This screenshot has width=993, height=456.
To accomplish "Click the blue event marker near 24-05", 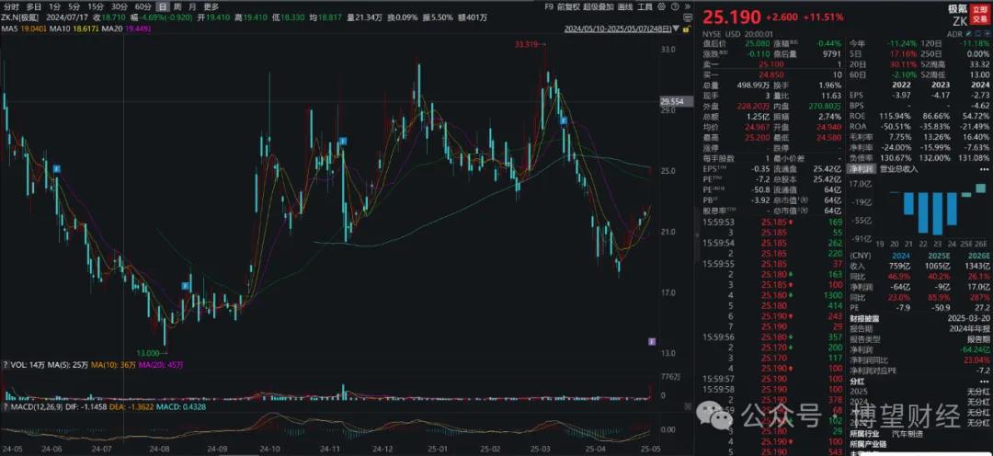I will point(56,169).
